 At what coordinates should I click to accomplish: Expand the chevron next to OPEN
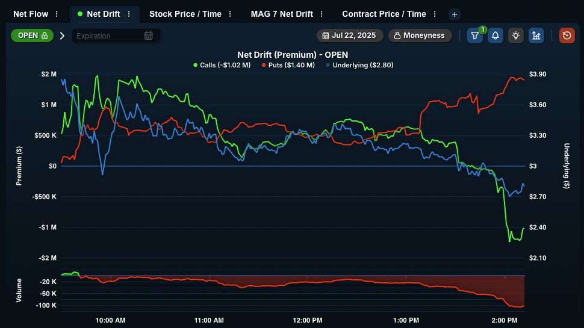(62, 36)
